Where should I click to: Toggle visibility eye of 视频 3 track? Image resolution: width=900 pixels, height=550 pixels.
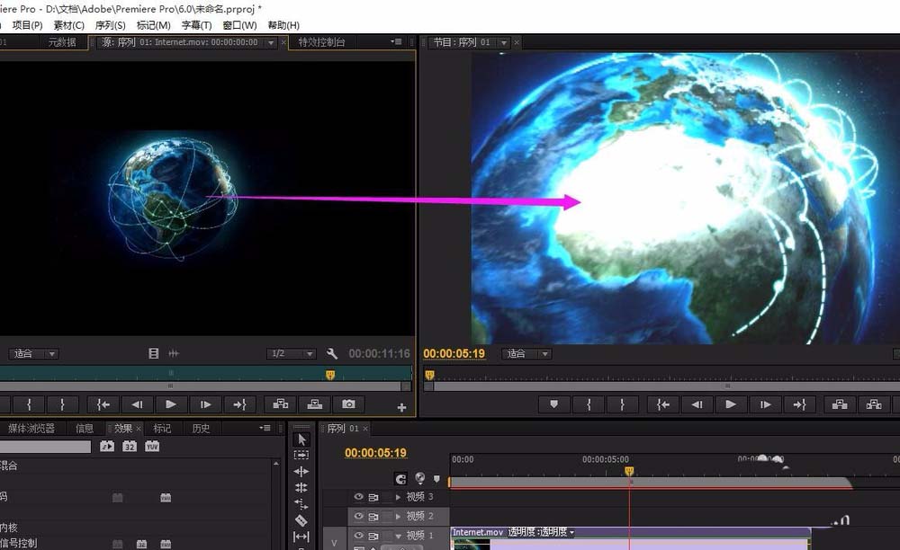tap(359, 497)
